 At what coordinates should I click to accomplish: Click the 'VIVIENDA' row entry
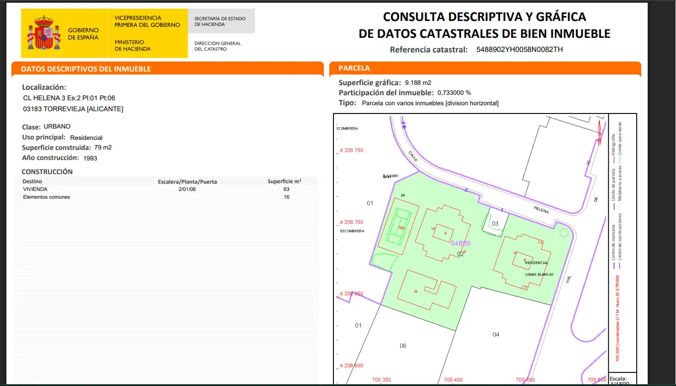pyautogui.click(x=35, y=189)
